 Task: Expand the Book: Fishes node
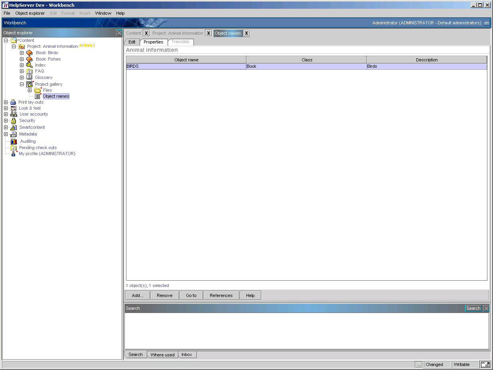pos(22,59)
